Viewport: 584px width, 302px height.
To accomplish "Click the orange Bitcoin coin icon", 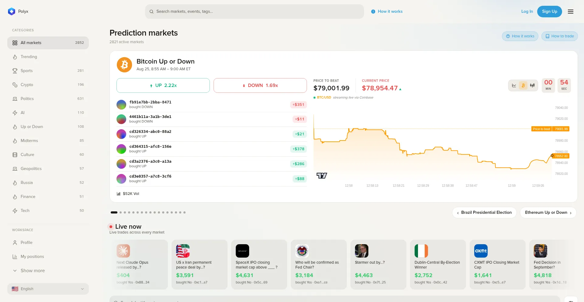I will 124,65.
